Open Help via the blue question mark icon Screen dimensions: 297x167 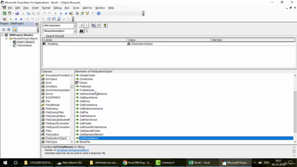(x=98, y=13)
